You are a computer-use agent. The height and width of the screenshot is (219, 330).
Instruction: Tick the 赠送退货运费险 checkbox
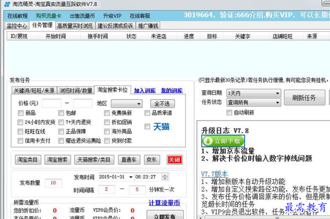[x=61, y=141]
